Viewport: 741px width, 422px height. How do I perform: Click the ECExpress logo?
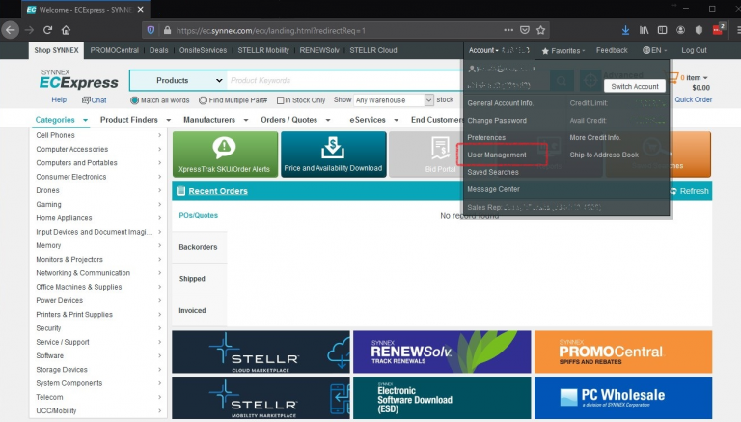[x=78, y=79]
